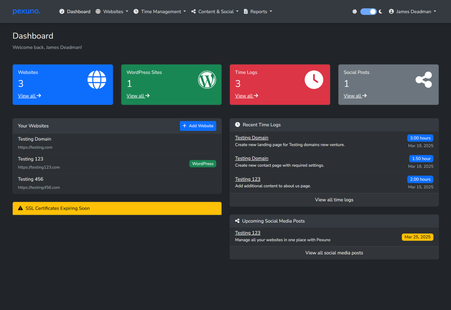The height and width of the screenshot is (310, 451).
Task: Click the SSL Certificates Expiring Soon banner
Action: coord(117,208)
